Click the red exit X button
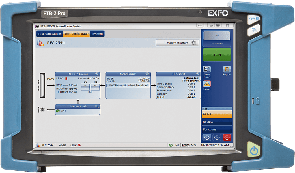295x173 pixels. [x=227, y=138]
